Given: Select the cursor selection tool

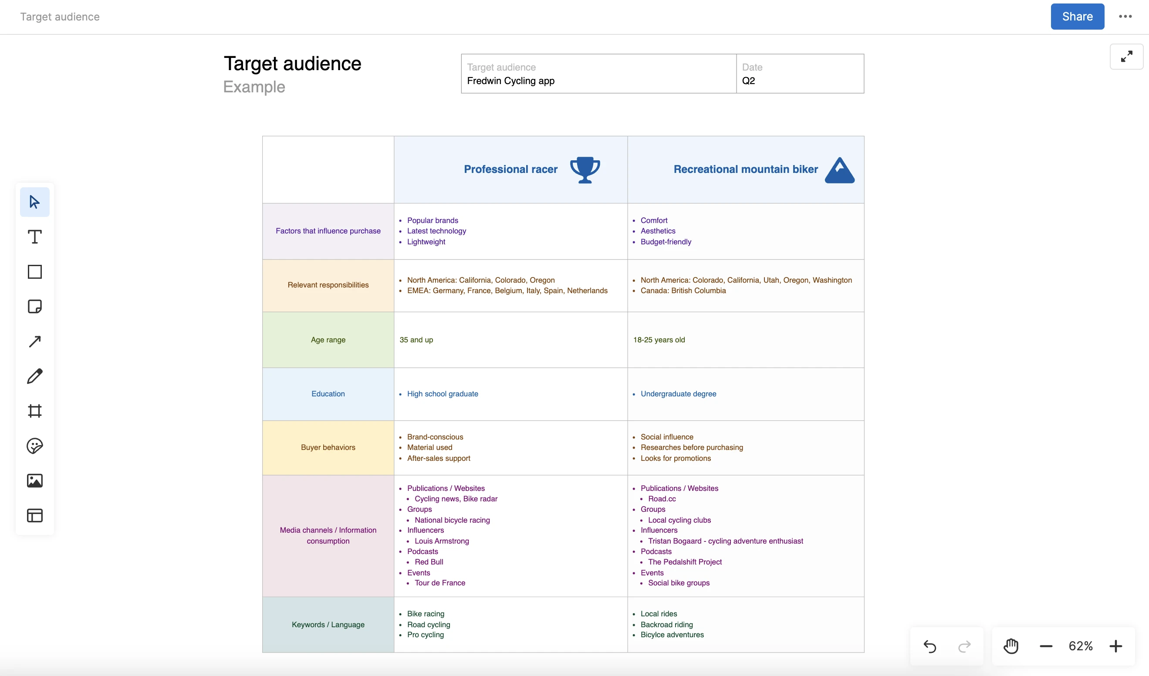Looking at the screenshot, I should (35, 202).
